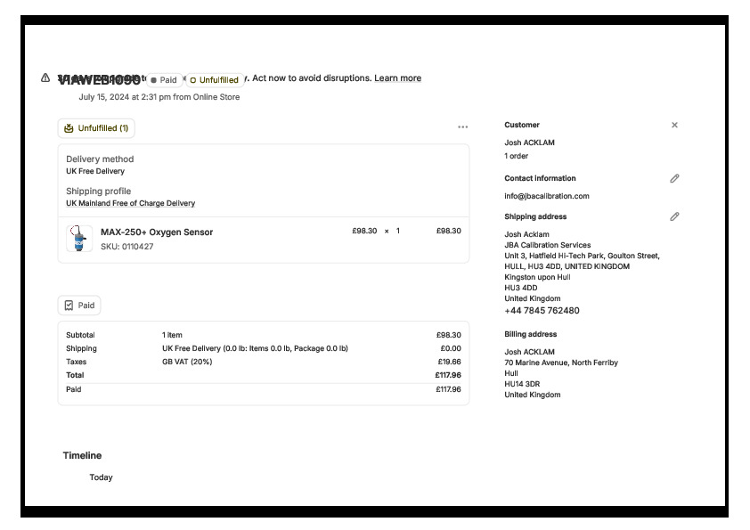750x530 pixels.
Task: Click the Timeline section heading
Action: point(82,455)
